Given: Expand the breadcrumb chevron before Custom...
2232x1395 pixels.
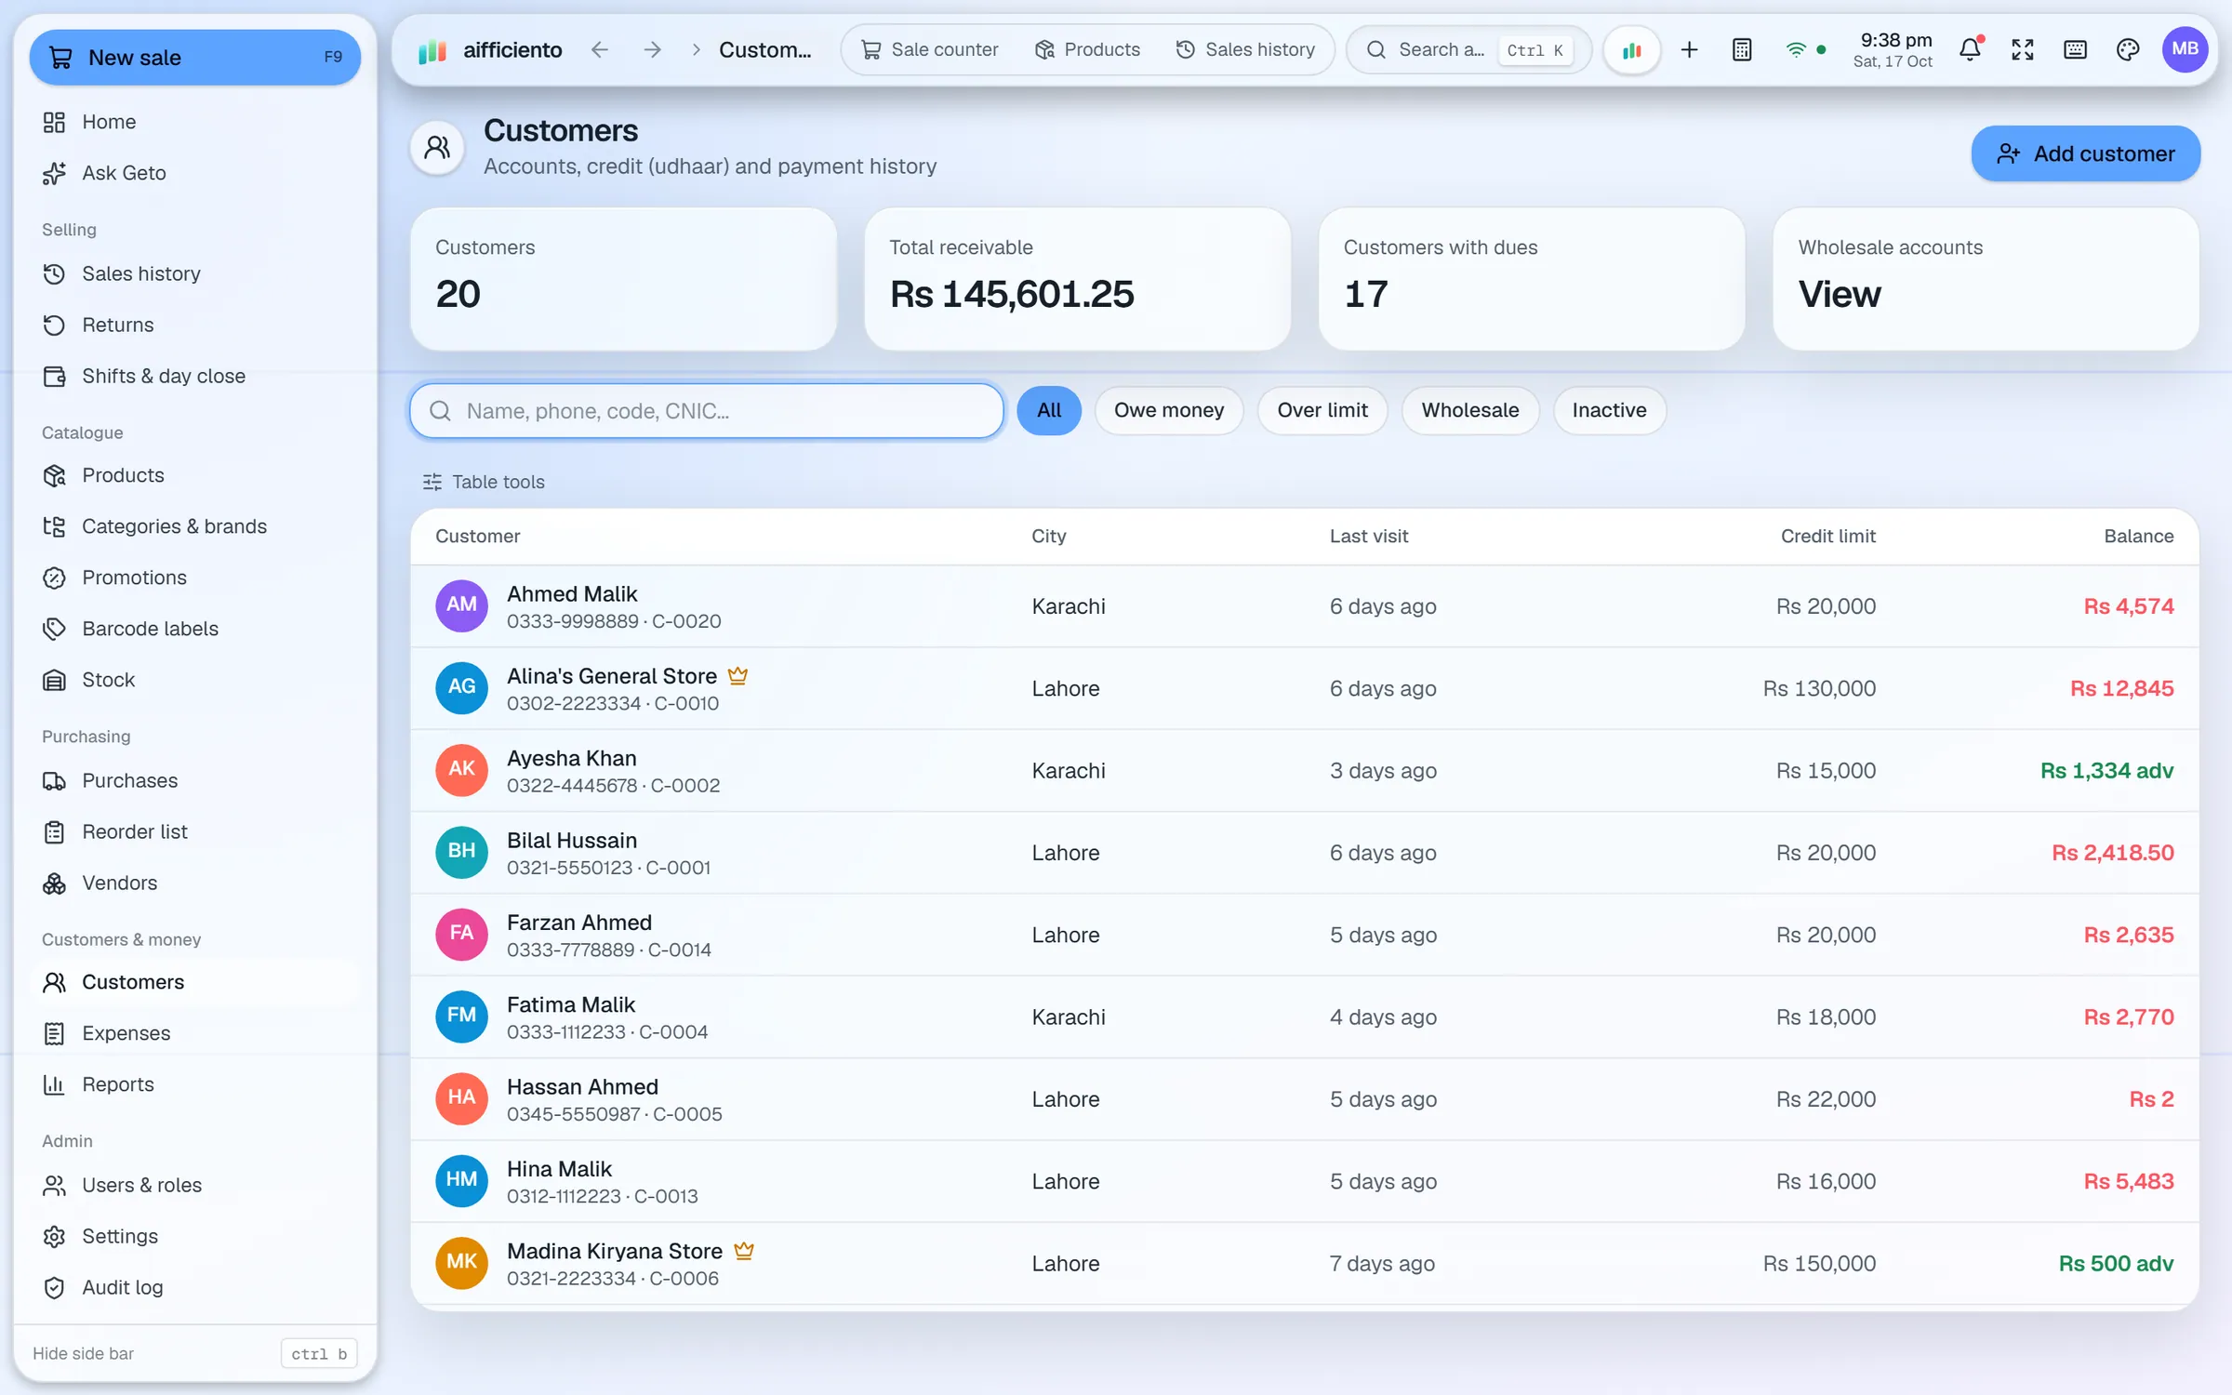Looking at the screenshot, I should [x=696, y=50].
